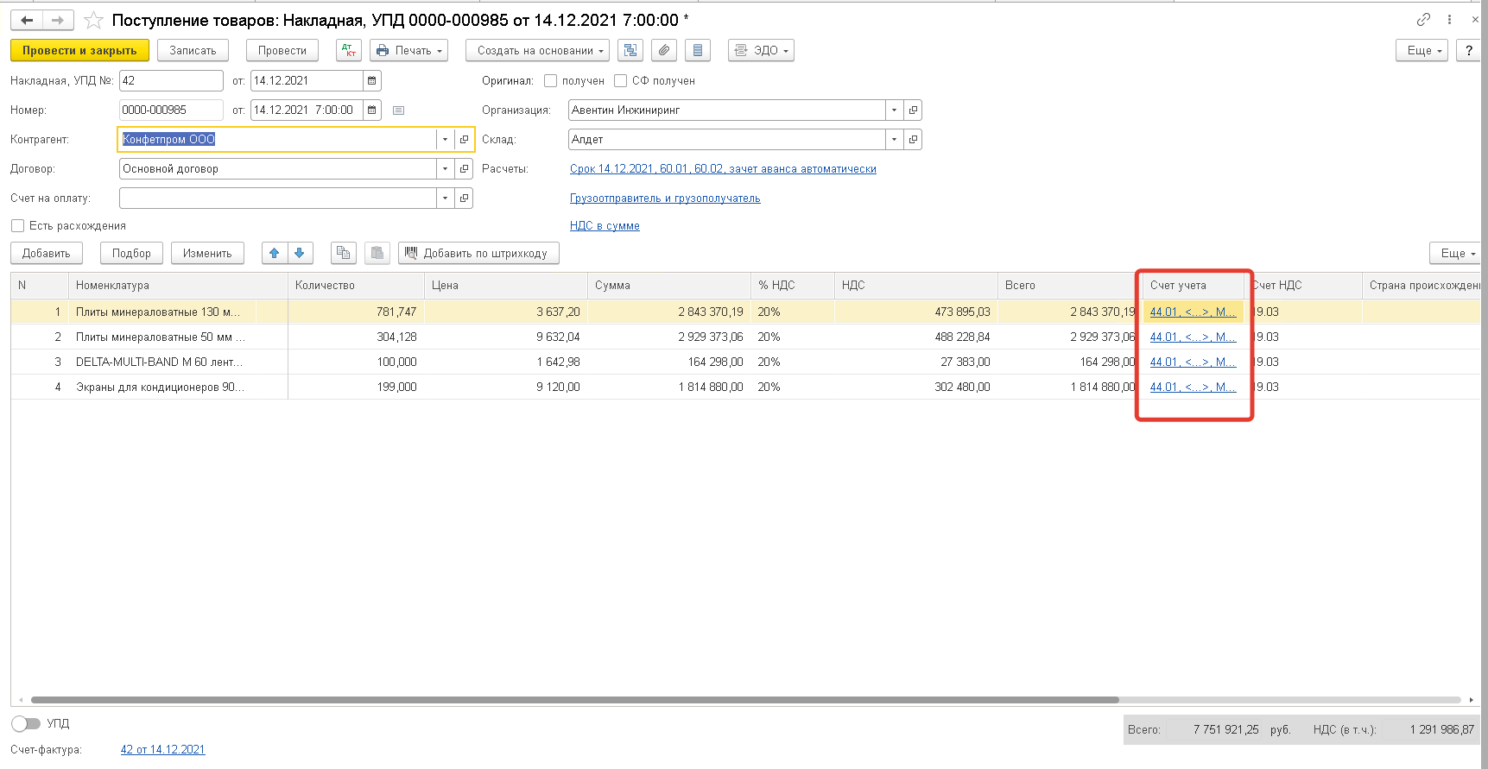Open the НДС в сумме link
Image resolution: width=1488 pixels, height=769 pixels.
click(x=605, y=226)
